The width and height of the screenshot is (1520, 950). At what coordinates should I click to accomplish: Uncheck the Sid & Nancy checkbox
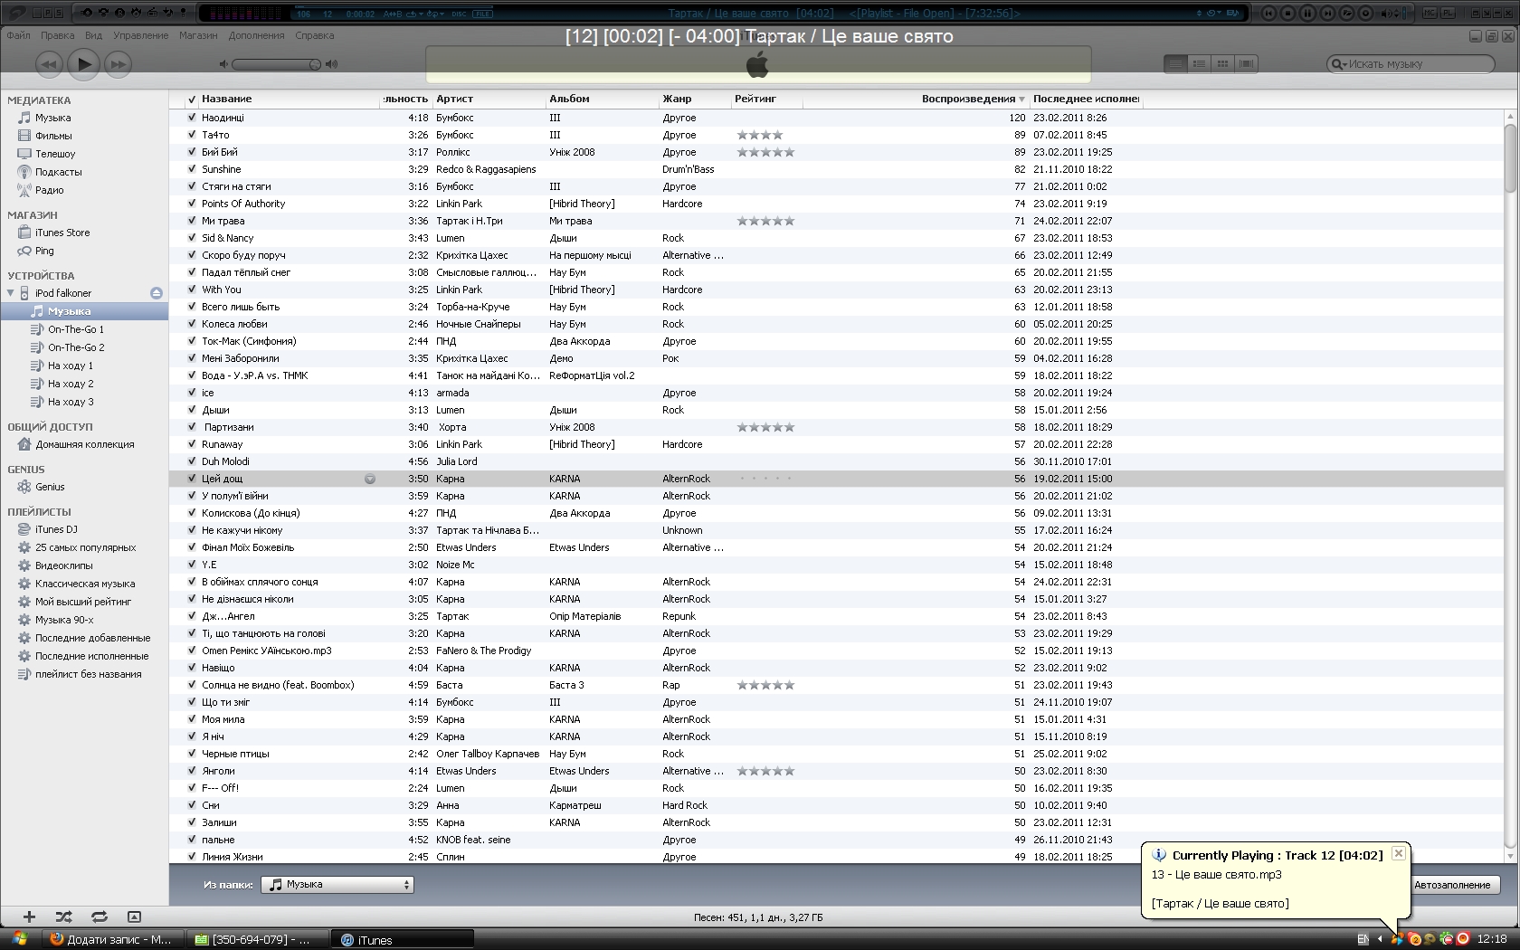point(192,238)
